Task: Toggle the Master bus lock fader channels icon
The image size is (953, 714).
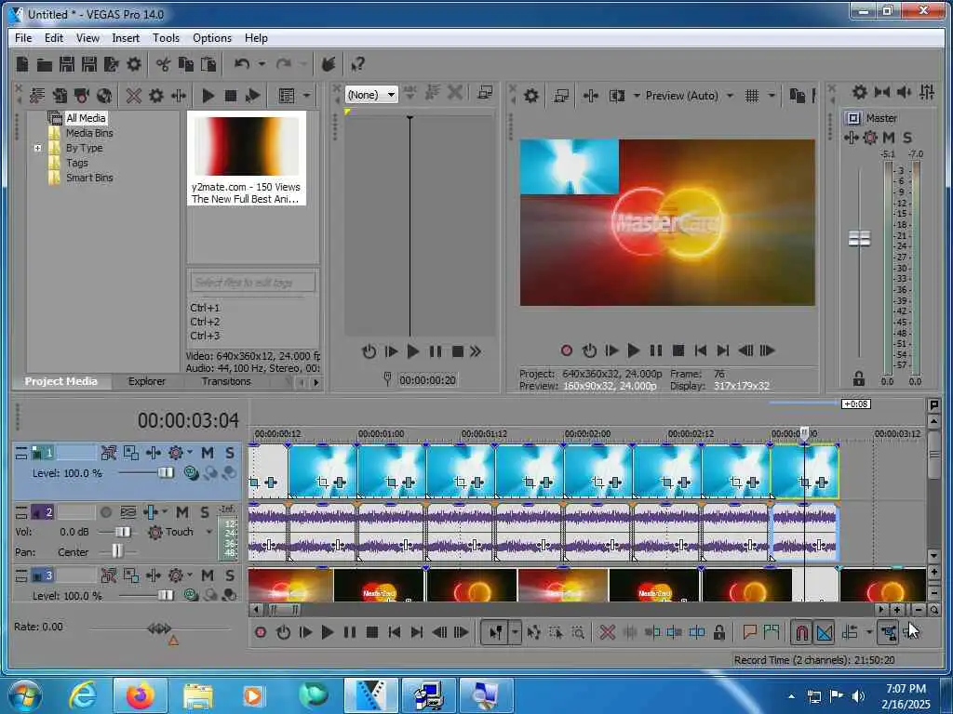Action: (859, 379)
